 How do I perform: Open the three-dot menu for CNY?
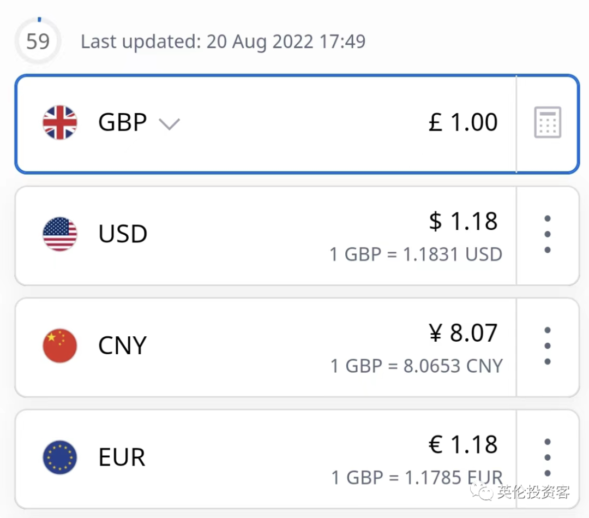[x=548, y=346]
